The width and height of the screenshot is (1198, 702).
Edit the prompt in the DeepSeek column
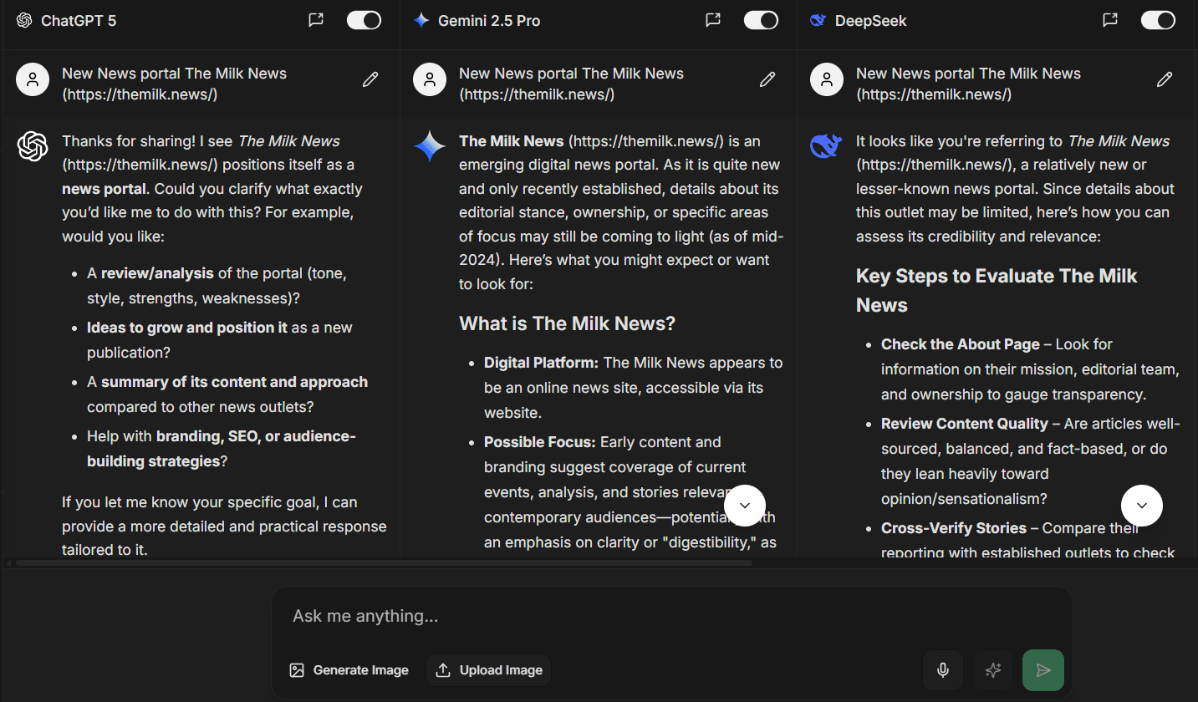1165,79
